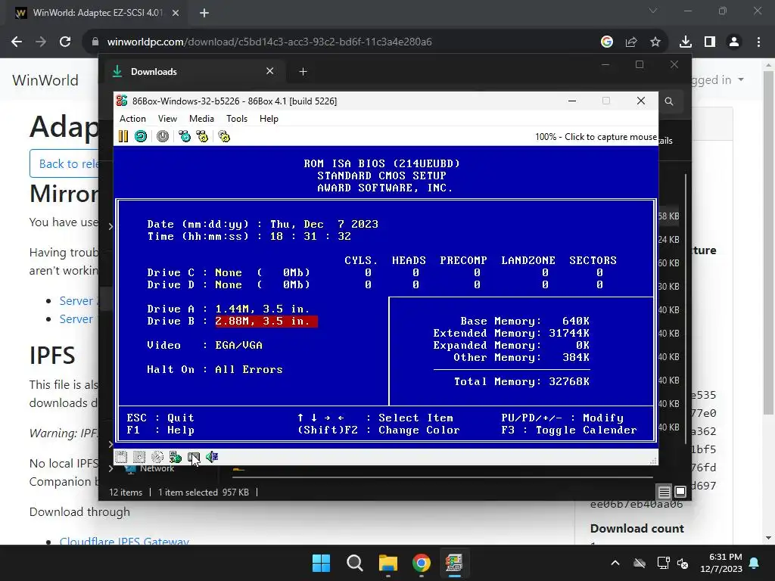Add a new File Explorer tab
The image size is (775, 581).
303,72
